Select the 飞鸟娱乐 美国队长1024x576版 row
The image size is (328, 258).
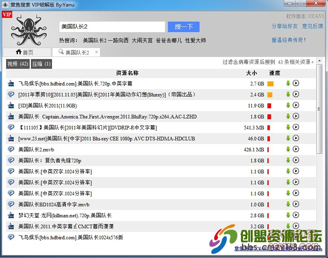(161, 237)
